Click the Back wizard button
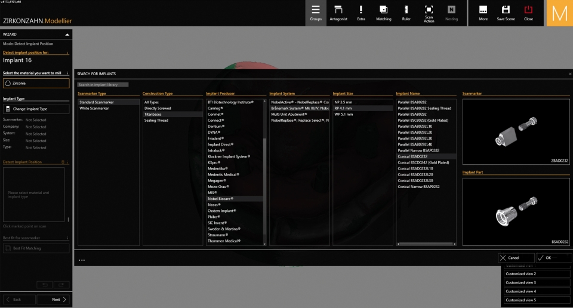This screenshot has width=573, height=308. (19, 300)
